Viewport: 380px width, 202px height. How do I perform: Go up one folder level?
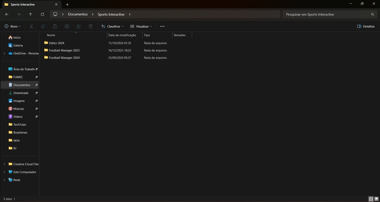31,14
